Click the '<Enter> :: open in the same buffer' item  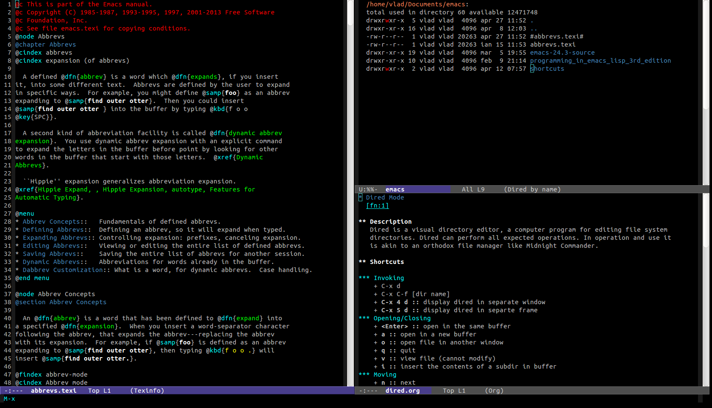(x=442, y=326)
